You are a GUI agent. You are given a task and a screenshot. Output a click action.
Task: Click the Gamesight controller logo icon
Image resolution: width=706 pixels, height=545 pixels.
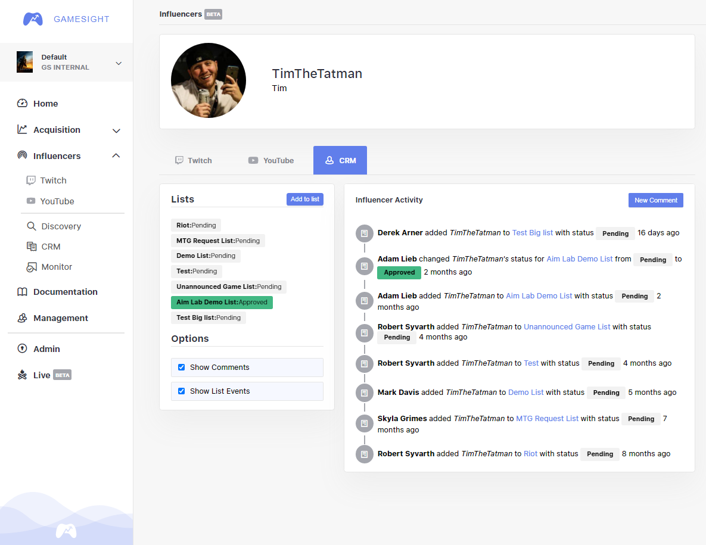[33, 19]
